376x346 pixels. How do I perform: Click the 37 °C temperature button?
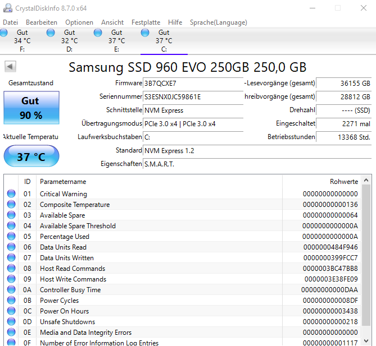pyautogui.click(x=31, y=156)
